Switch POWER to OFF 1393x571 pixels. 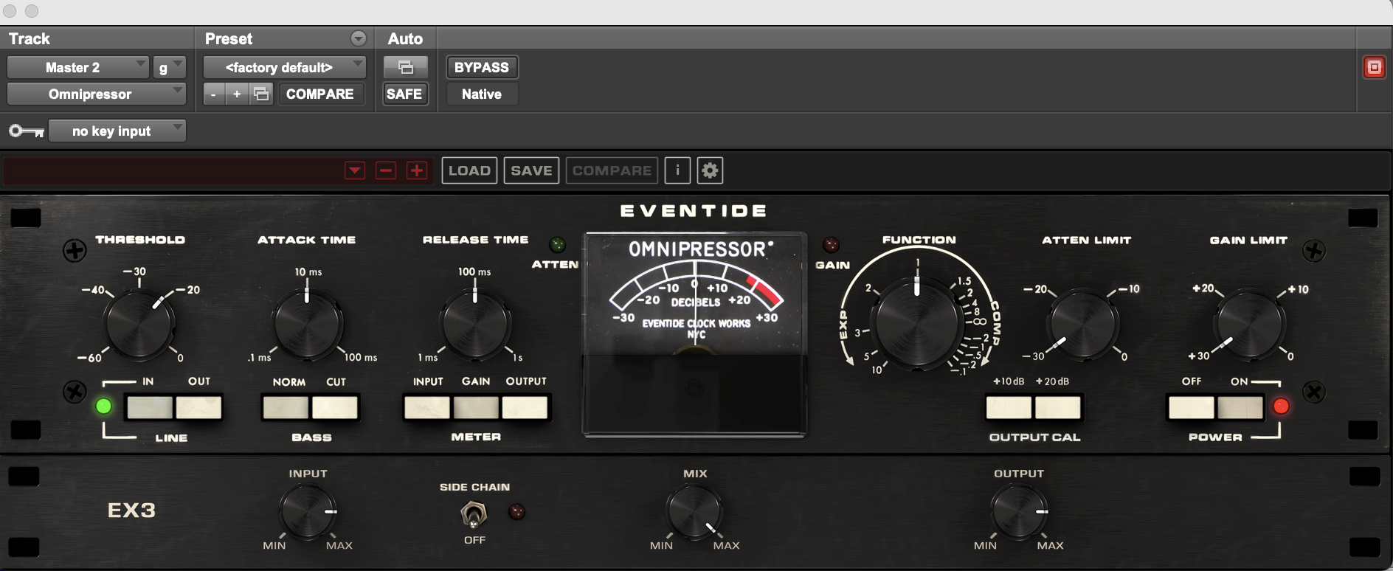[x=1191, y=407]
